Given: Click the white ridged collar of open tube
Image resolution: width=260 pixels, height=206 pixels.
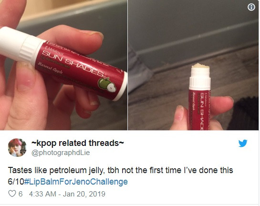Looking at the screenshot, I should [200, 82].
